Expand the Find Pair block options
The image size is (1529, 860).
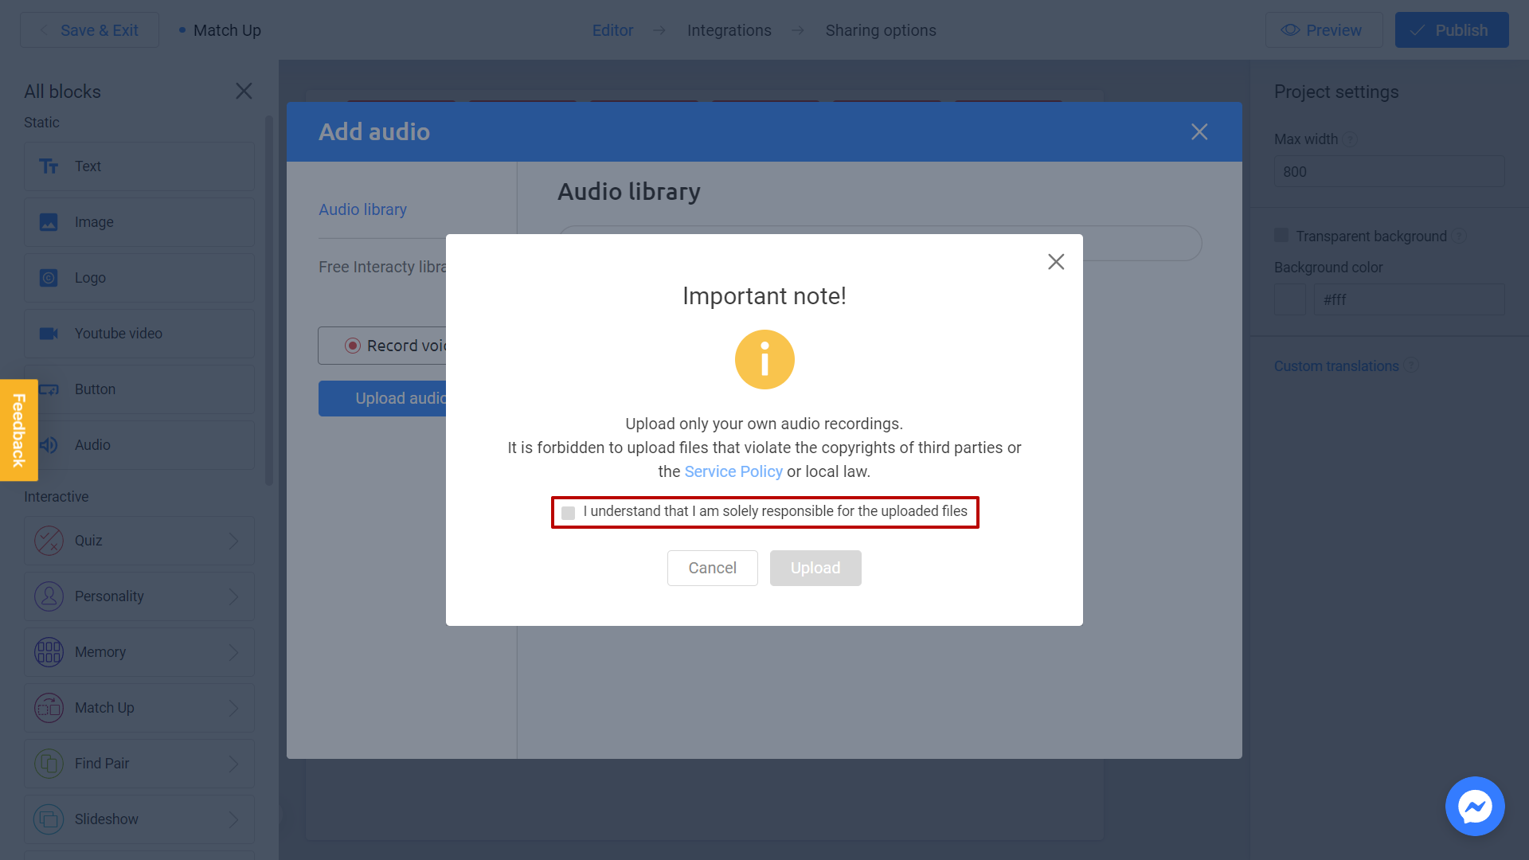tap(234, 764)
